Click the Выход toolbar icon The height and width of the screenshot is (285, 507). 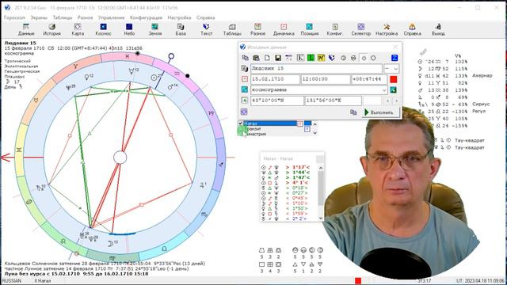[438, 29]
